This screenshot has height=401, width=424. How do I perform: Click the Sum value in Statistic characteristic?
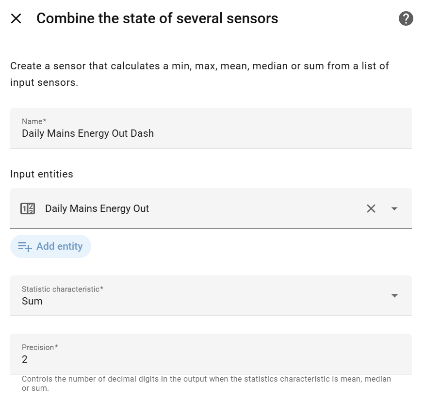click(x=33, y=301)
